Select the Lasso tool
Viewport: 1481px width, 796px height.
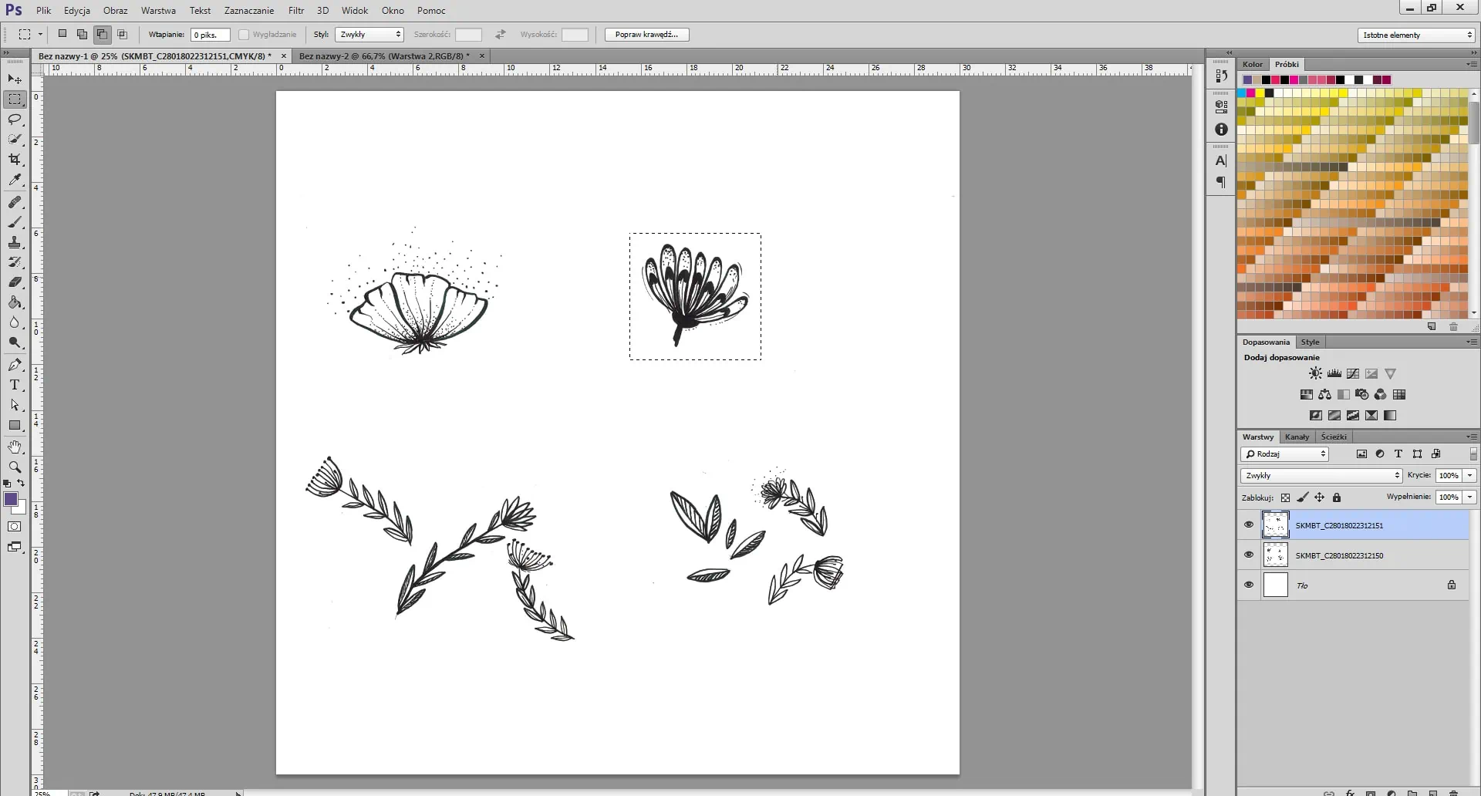pos(15,120)
